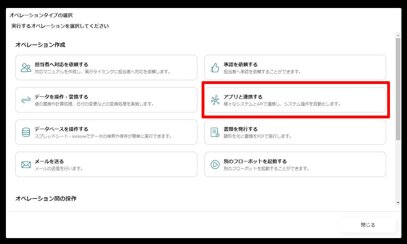Select アプリと連携する highlighted card
This screenshot has height=244, width=407.
tap(295, 100)
